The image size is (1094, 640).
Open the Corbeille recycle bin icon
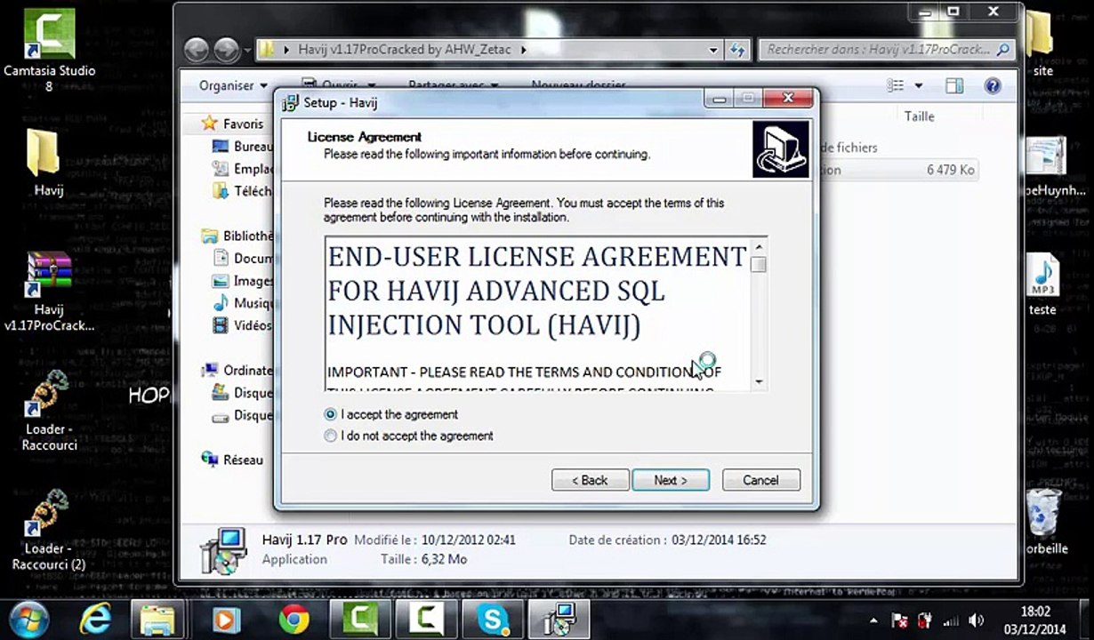point(1042,523)
